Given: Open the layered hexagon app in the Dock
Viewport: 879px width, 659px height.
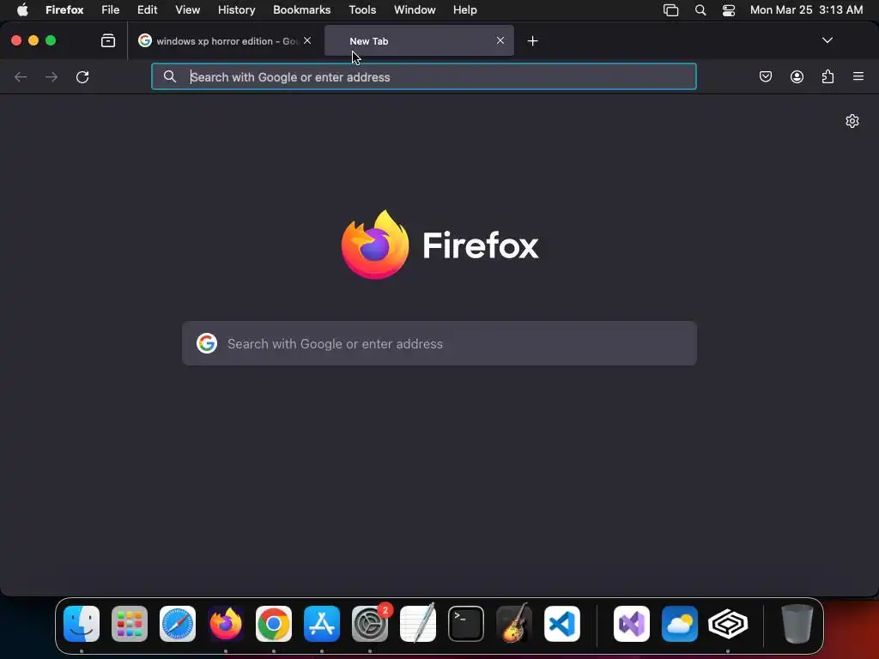Looking at the screenshot, I should (x=728, y=624).
